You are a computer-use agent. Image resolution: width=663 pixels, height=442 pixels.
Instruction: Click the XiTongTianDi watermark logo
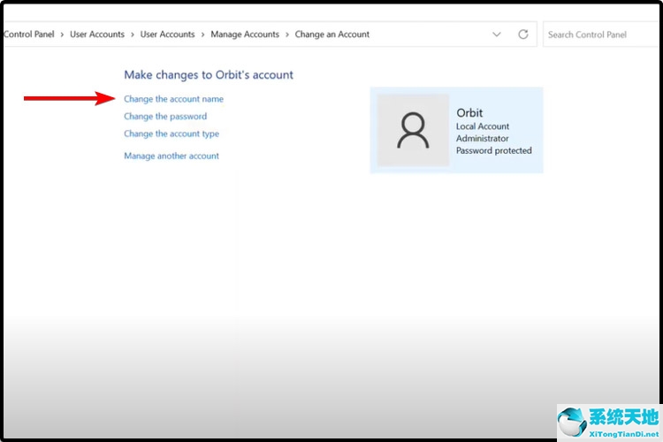pyautogui.click(x=608, y=422)
